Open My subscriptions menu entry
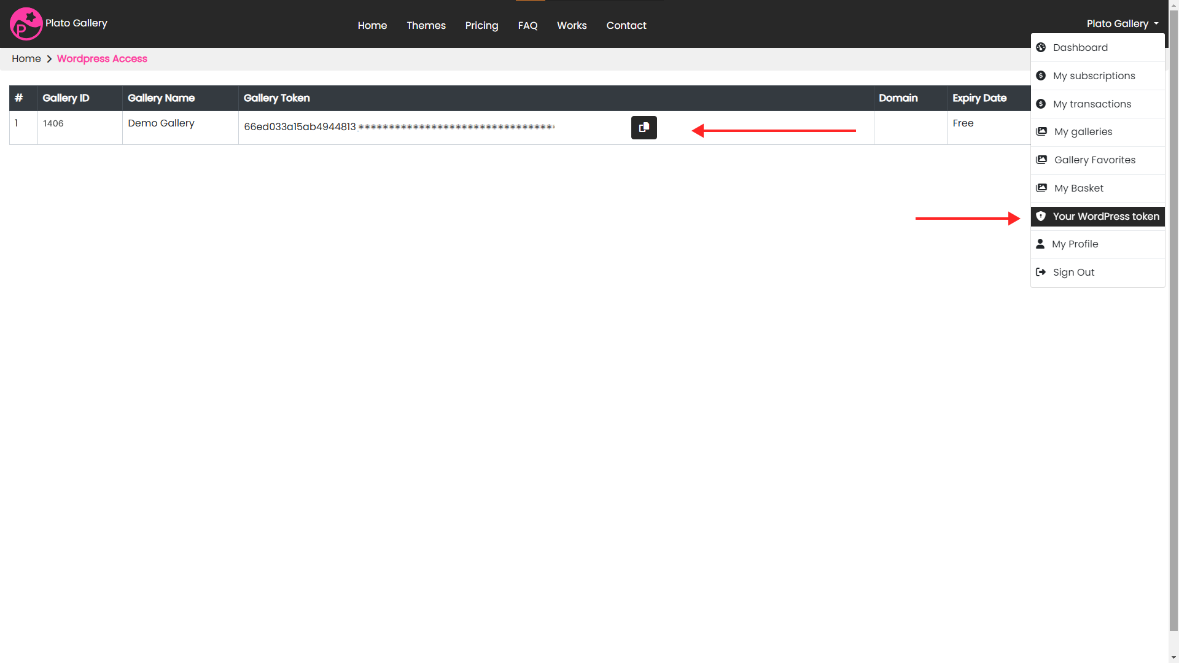Image resolution: width=1179 pixels, height=663 pixels. point(1098,76)
